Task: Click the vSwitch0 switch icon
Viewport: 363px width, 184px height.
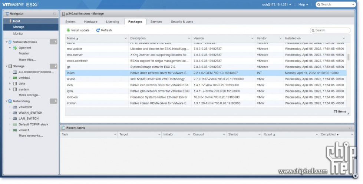Action: coord(15,107)
